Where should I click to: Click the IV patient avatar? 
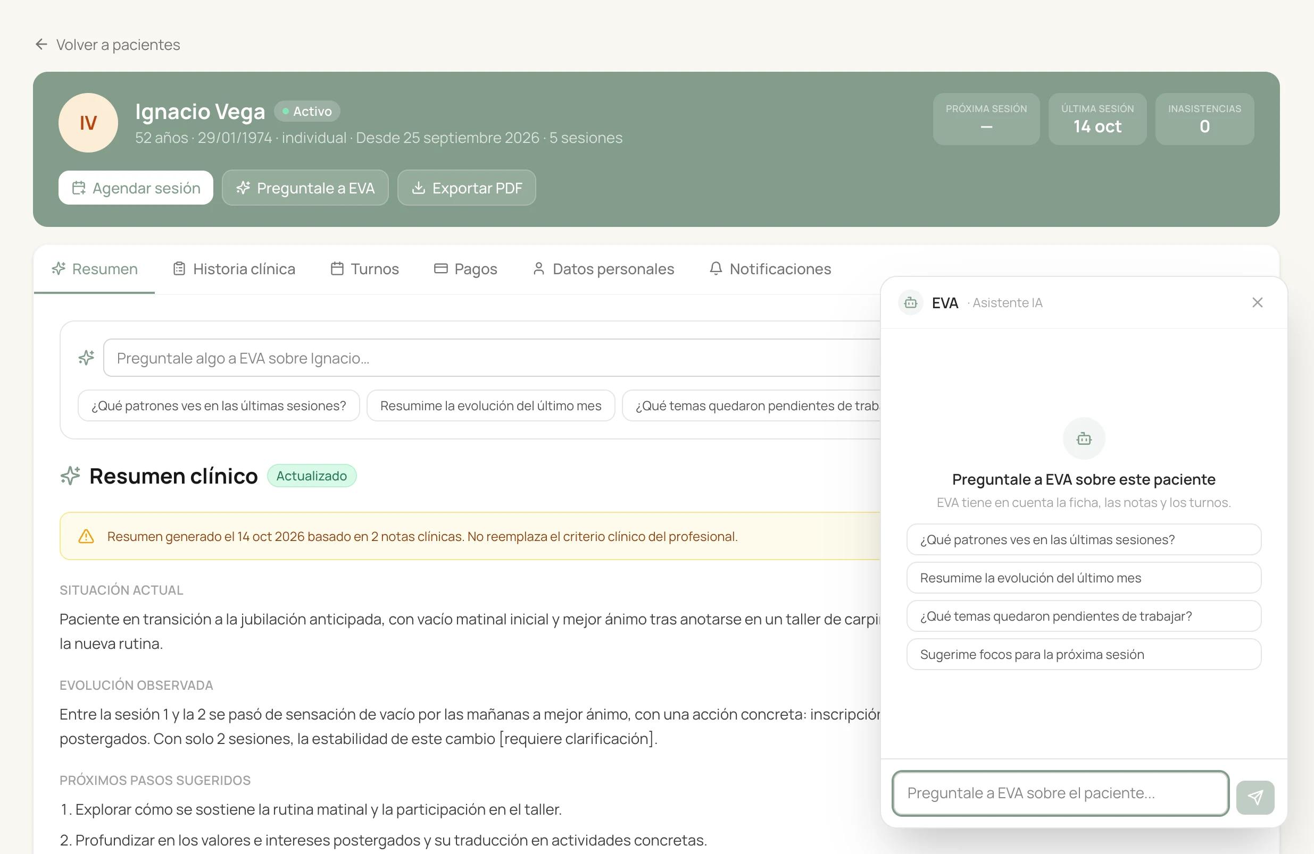(88, 122)
